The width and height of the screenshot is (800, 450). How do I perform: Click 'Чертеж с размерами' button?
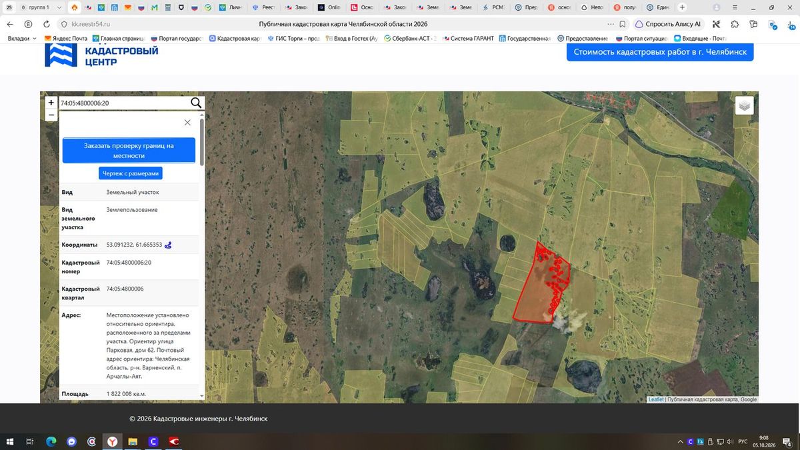click(131, 173)
